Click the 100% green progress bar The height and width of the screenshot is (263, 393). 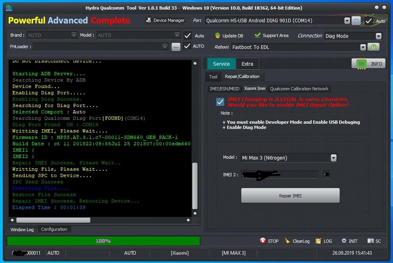[x=103, y=241]
